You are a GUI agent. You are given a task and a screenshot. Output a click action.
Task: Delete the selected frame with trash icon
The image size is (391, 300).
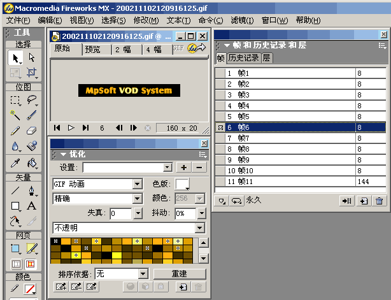pyautogui.click(x=380, y=201)
